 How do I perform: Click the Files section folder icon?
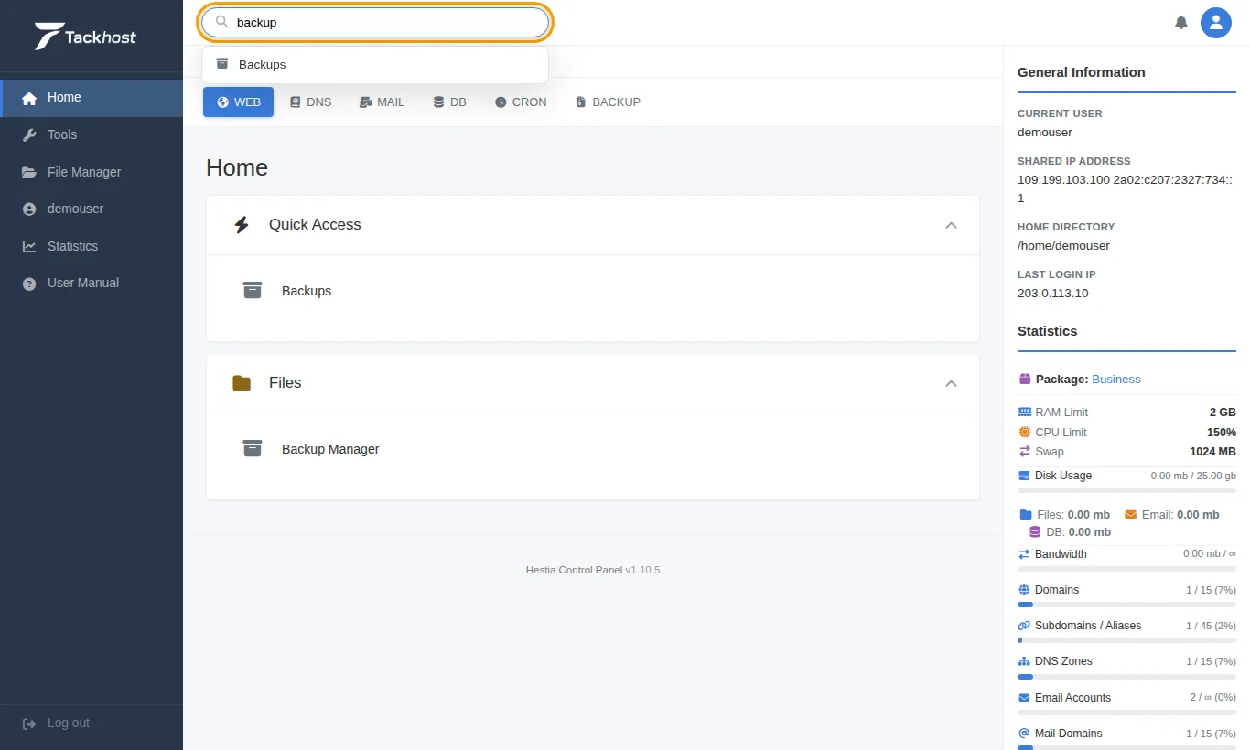[x=242, y=383]
